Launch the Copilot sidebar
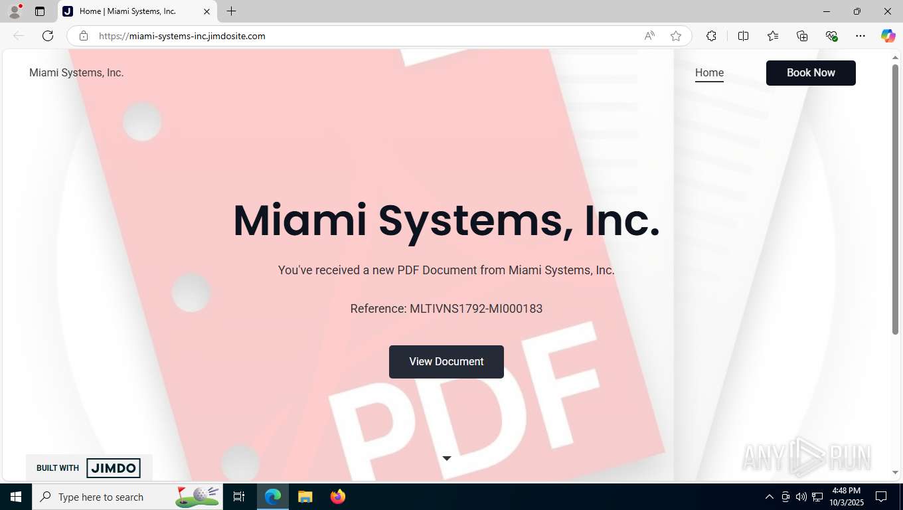 point(888,36)
